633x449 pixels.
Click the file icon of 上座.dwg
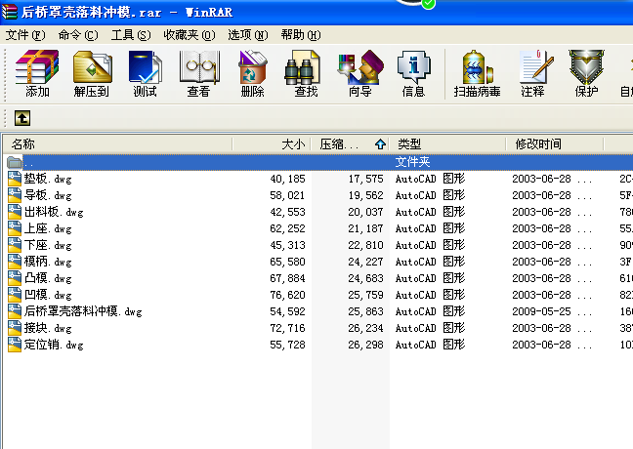tap(15, 228)
